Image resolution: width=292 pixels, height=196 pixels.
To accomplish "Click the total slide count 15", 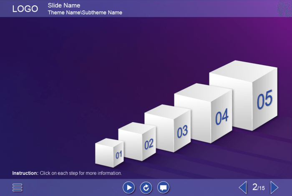I will point(262,188).
